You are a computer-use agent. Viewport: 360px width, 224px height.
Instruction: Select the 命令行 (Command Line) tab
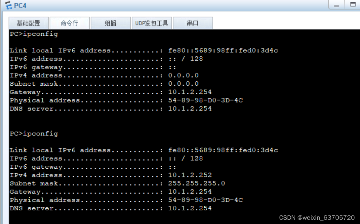70,23
